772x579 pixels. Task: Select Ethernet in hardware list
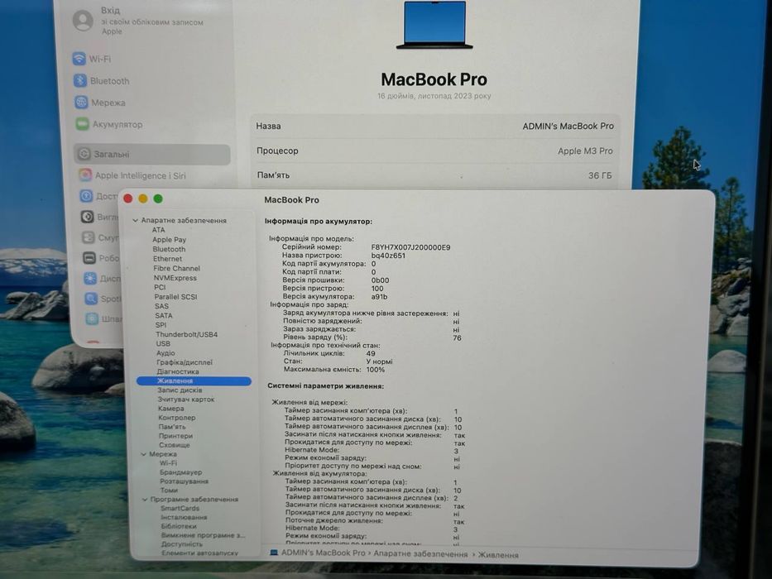tap(167, 258)
